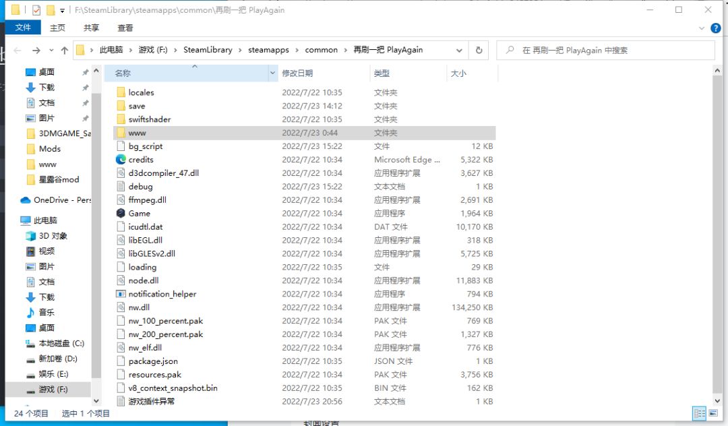Click the d3dcompiler_47.dll file icon
Image resolution: width=728 pixels, height=426 pixels.
click(121, 173)
